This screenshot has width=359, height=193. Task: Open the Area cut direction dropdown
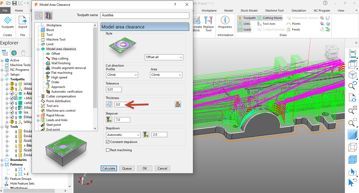[166, 75]
